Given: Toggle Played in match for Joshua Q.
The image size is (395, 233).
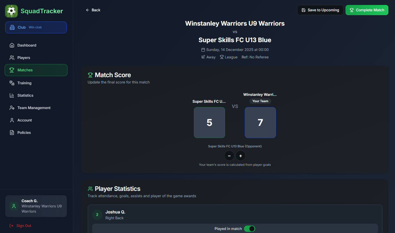Looking at the screenshot, I should [249, 229].
